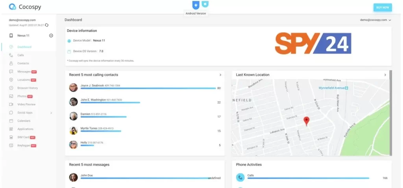
Task: Click the Lebanon Ave street label on map
Action: (x=277, y=131)
